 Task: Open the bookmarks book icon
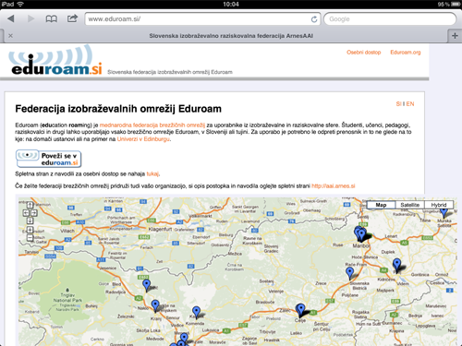click(51, 19)
